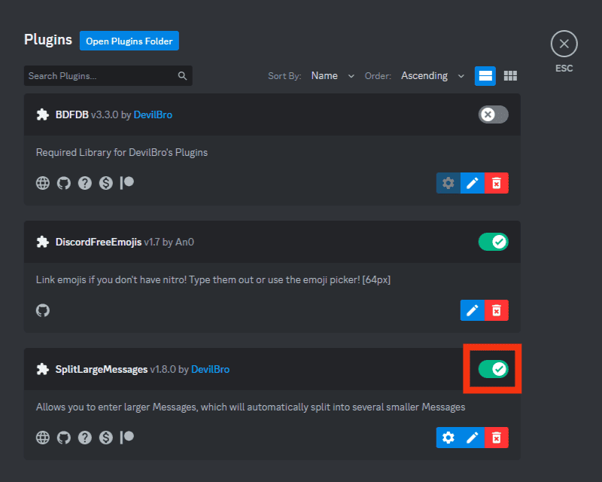Edit SplitLargeMessages plugin with pencil icon
Image resolution: width=602 pixels, height=482 pixels.
pyautogui.click(x=473, y=438)
